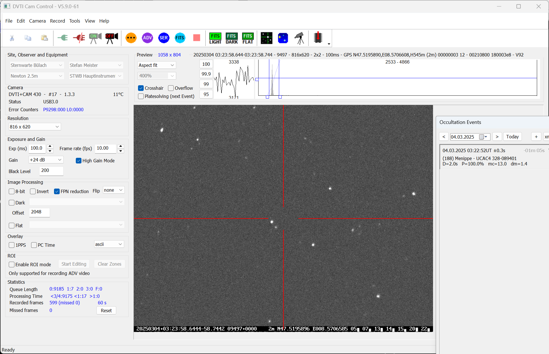The width and height of the screenshot is (549, 354).
Task: Open the Help menu
Action: coord(104,21)
